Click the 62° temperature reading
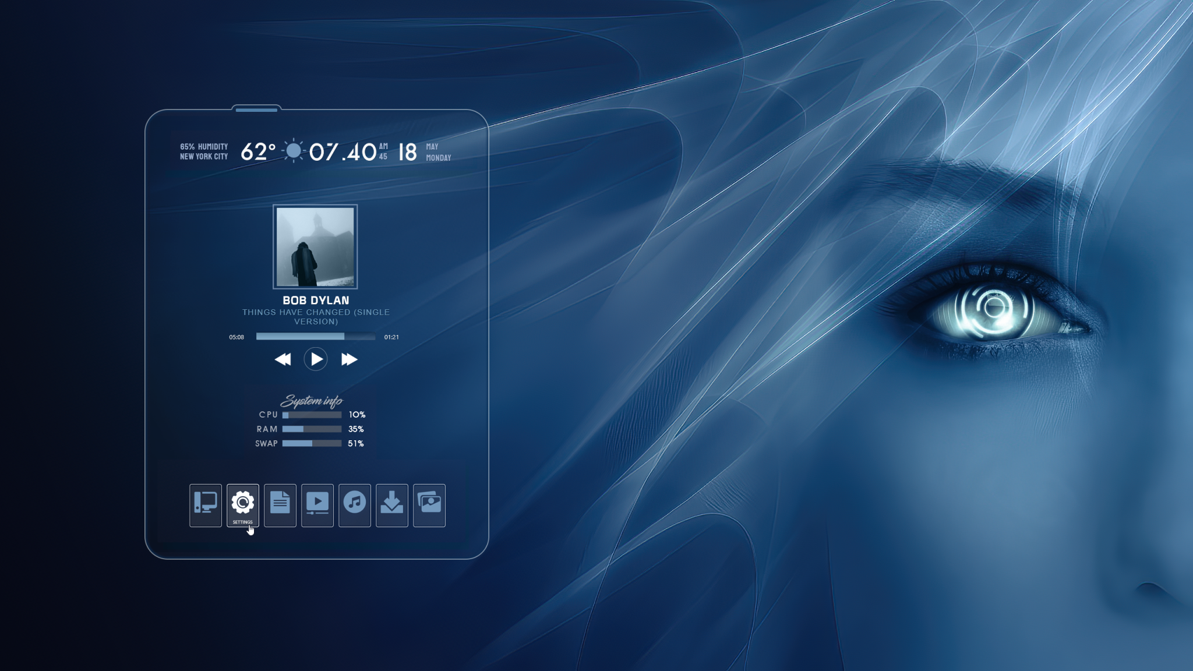 (x=257, y=151)
